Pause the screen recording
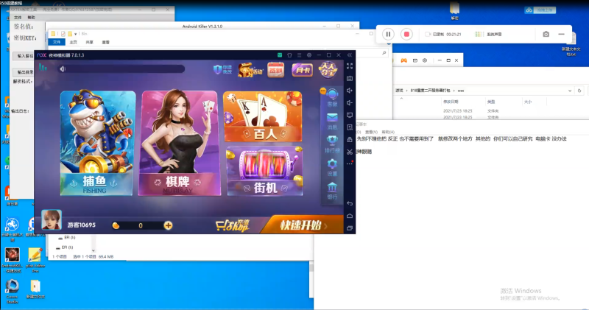 coord(388,34)
